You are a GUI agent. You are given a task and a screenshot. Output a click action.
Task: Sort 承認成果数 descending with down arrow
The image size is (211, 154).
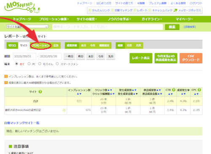[x=160, y=90]
